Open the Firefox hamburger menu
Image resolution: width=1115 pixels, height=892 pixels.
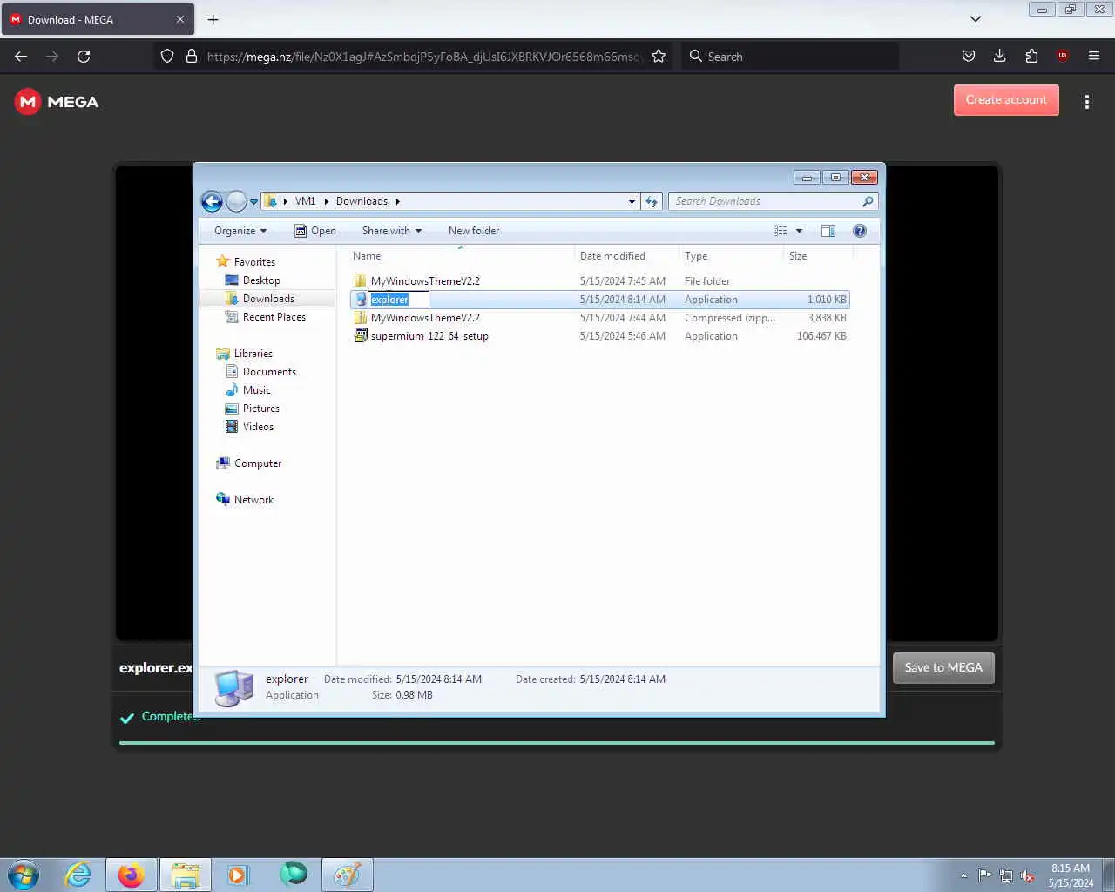click(x=1094, y=56)
